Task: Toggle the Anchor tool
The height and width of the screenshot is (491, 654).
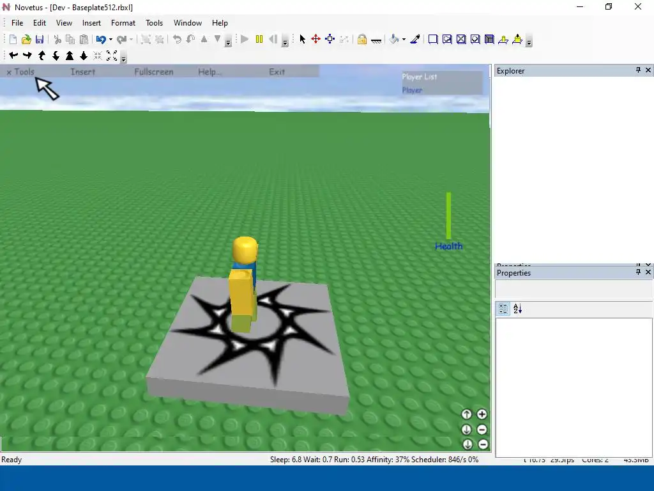Action: coord(376,40)
